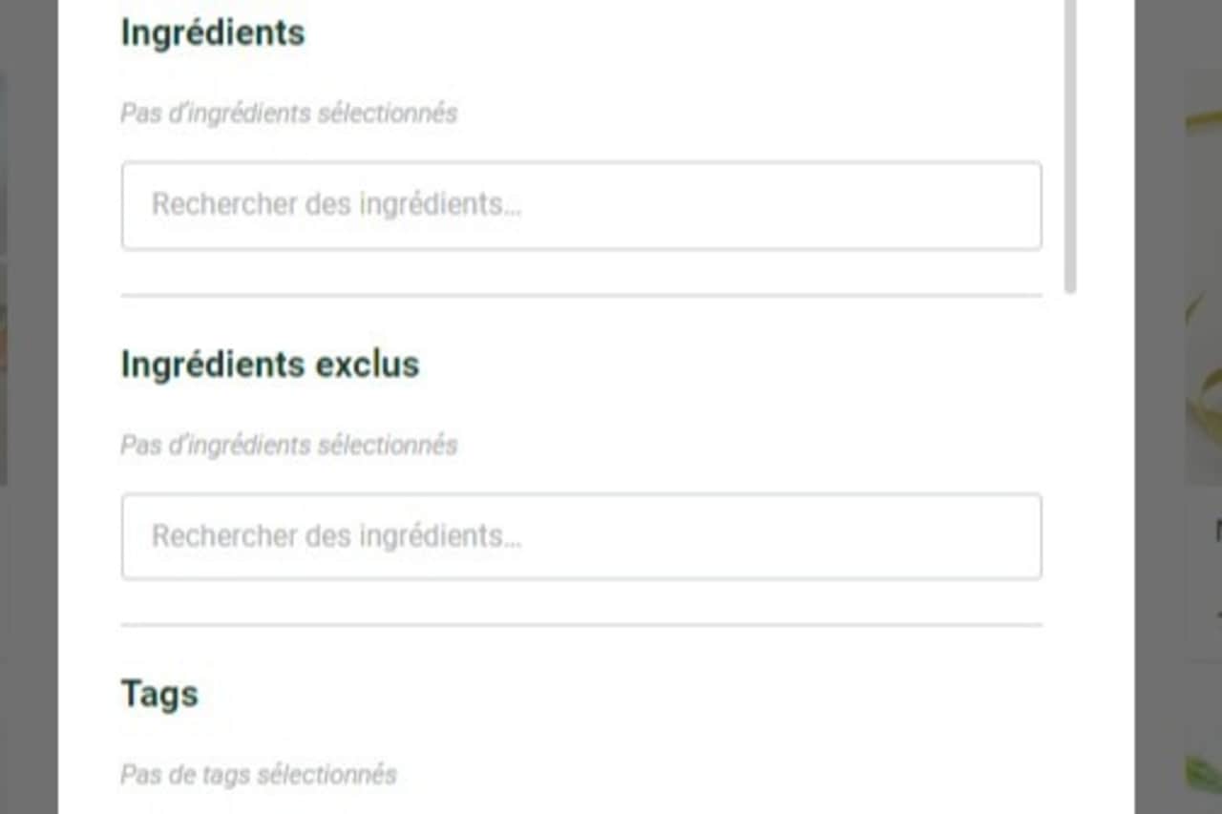Focus the Ingrédients exclus search field
This screenshot has width=1222, height=814.
(580, 536)
